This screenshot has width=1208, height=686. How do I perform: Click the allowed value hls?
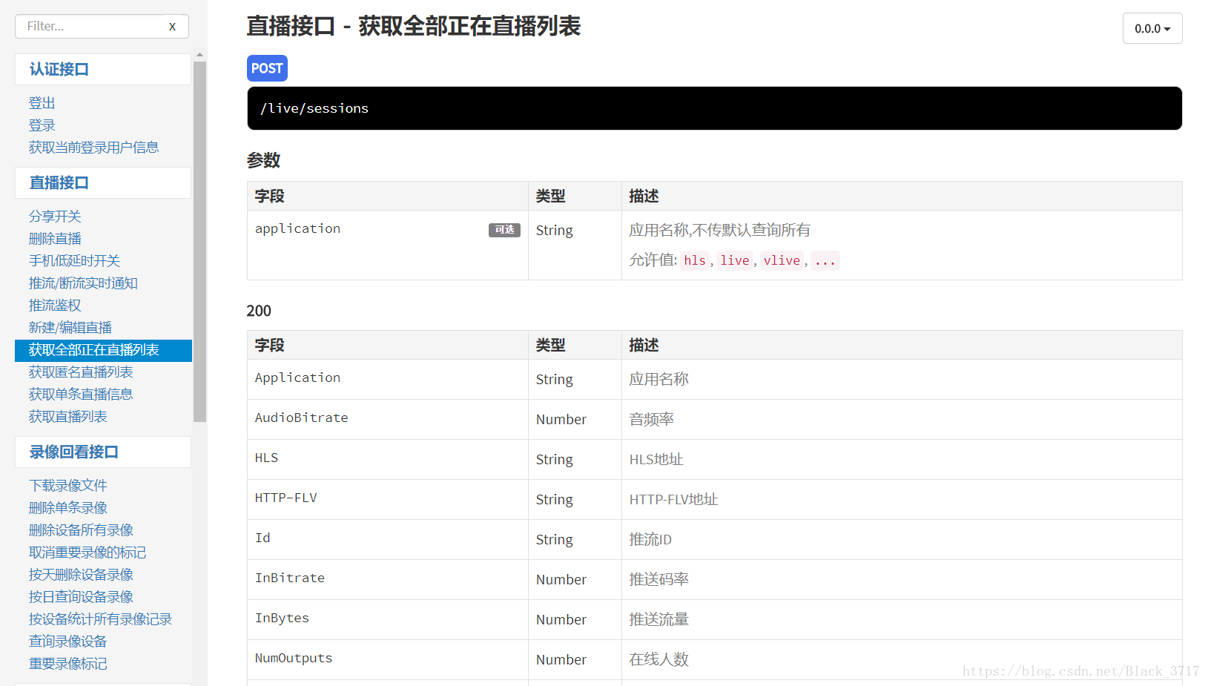tap(695, 260)
